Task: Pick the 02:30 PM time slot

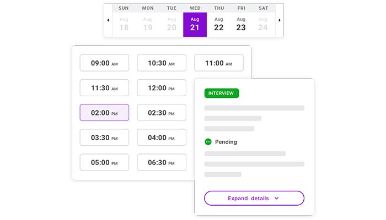Action: tap(162, 113)
